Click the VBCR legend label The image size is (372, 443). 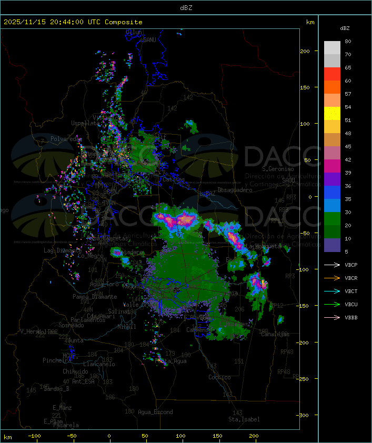[x=351, y=278]
